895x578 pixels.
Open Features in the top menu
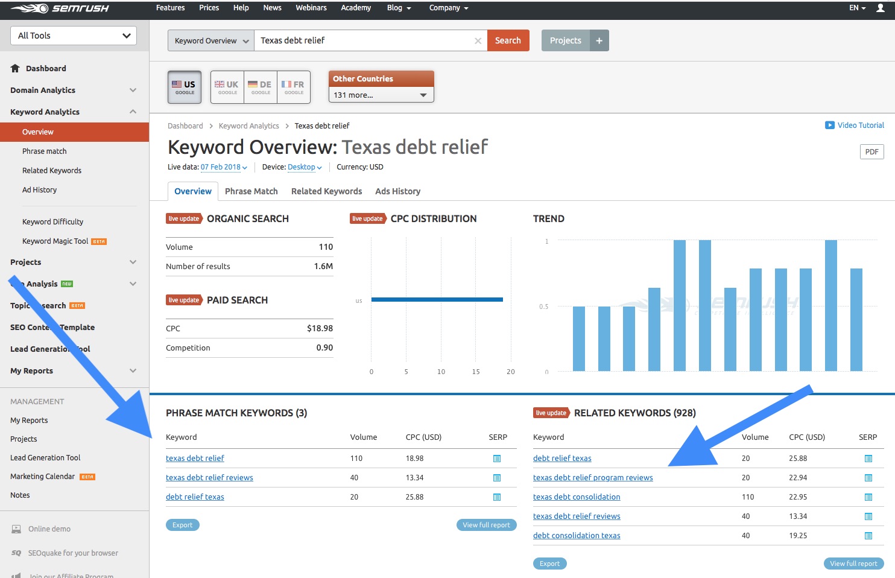click(171, 8)
